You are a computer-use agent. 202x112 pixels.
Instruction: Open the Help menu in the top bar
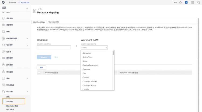pos(175,2)
